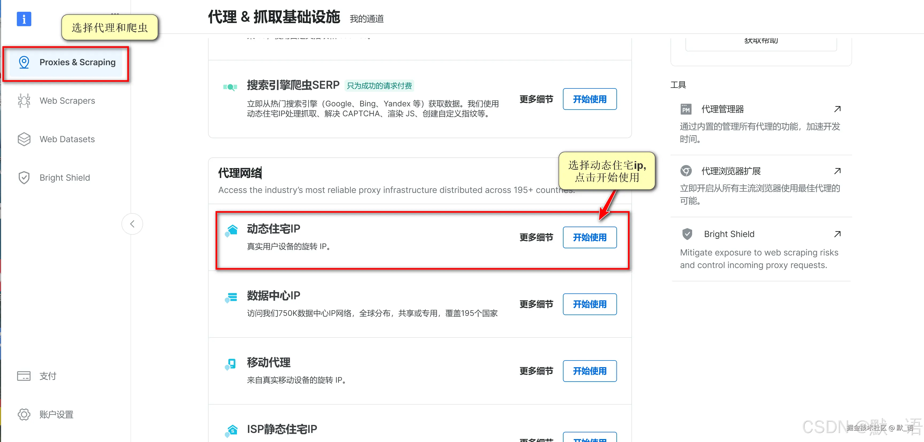Screen dimensions: 924x442
Task: Open 代理管理器 external link arrow
Action: (x=838, y=108)
